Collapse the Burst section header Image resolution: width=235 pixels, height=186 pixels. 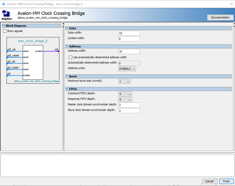[x=67, y=76]
